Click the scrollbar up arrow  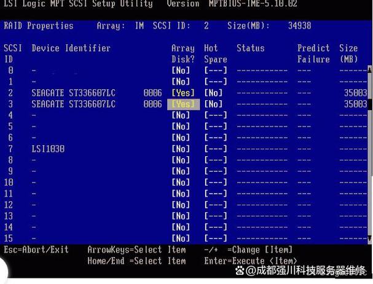pos(369,69)
